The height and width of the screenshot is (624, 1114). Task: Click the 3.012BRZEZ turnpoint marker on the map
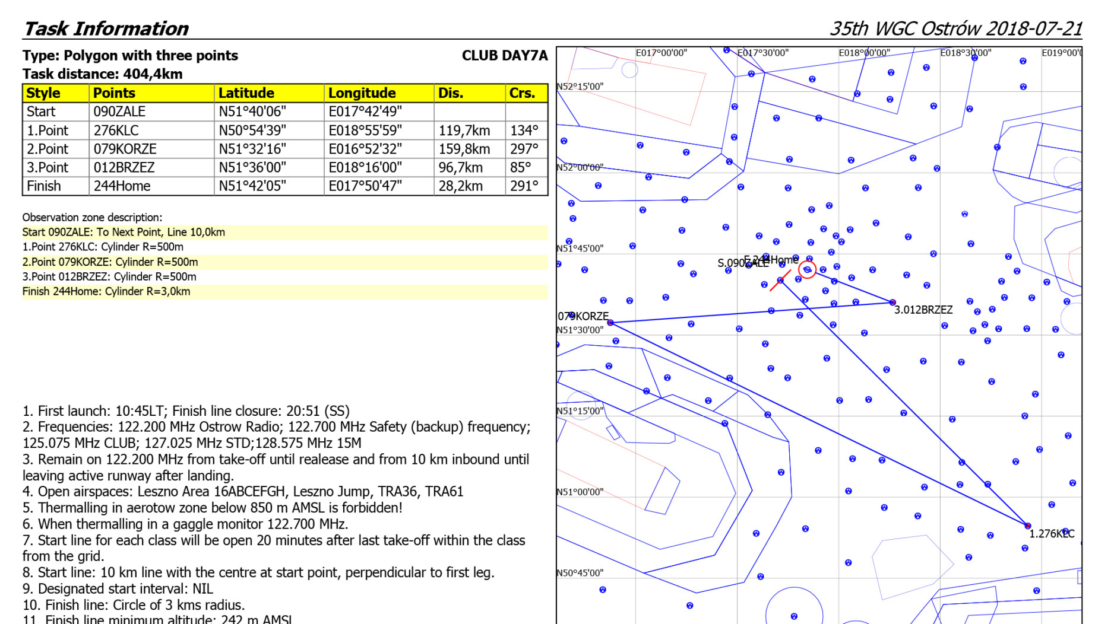[x=892, y=303]
